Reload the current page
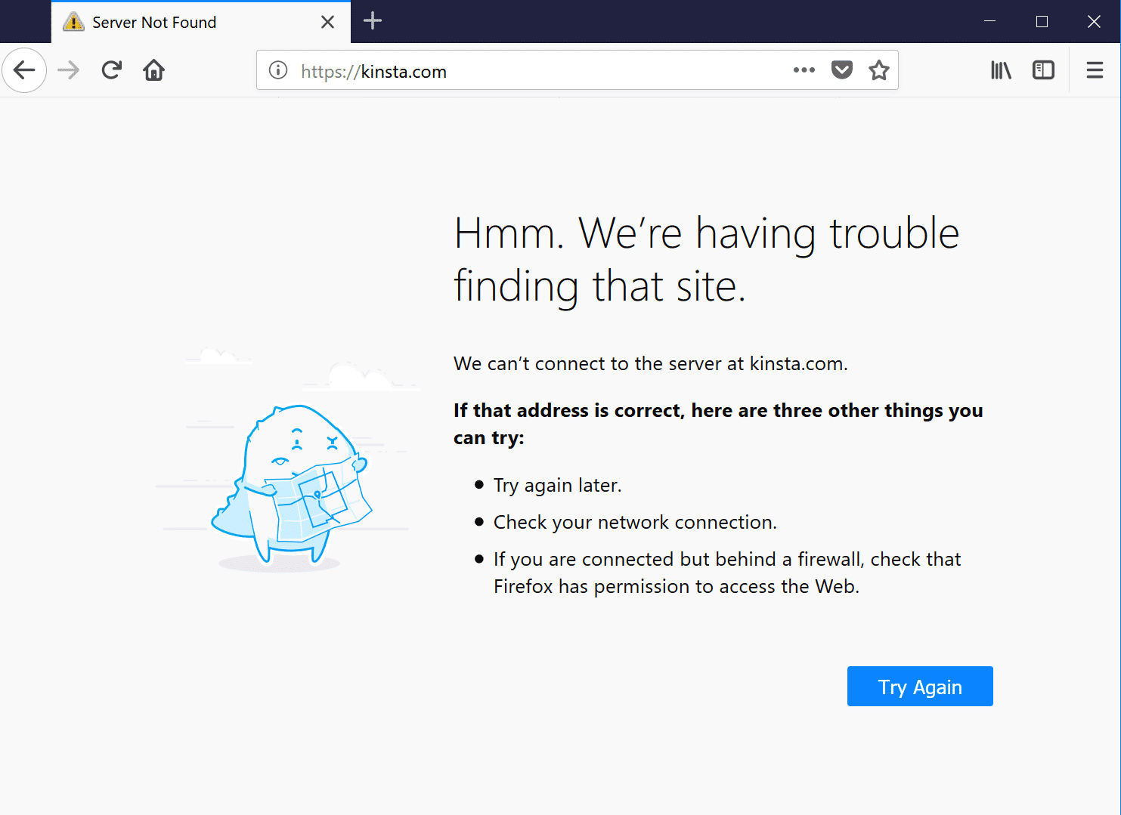Screen dimensions: 1121x815 (x=111, y=69)
